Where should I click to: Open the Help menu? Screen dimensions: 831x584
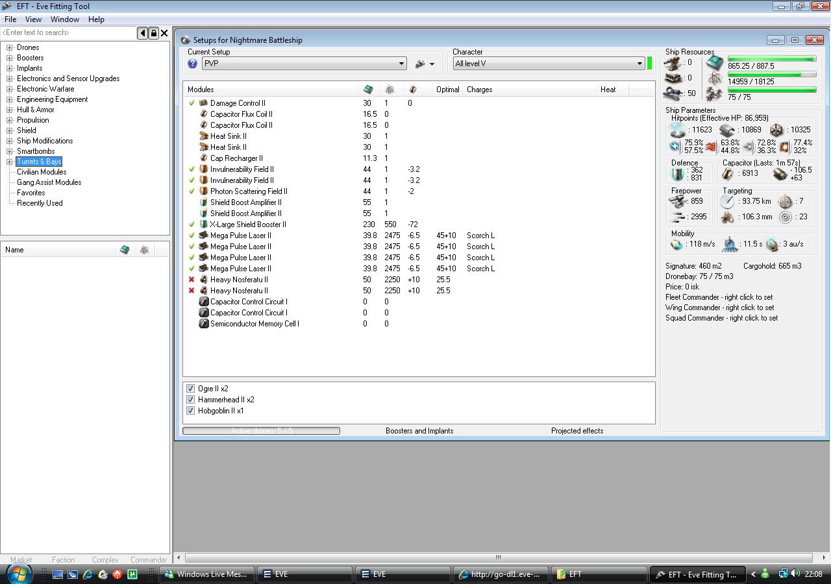96,19
